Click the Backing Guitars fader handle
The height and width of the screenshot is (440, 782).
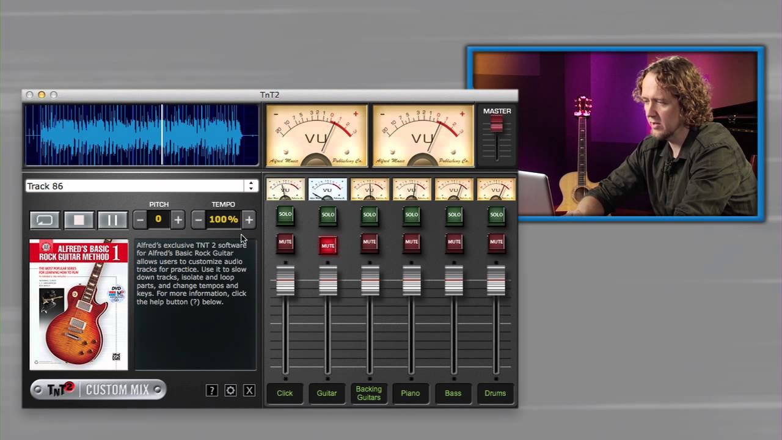coord(370,280)
